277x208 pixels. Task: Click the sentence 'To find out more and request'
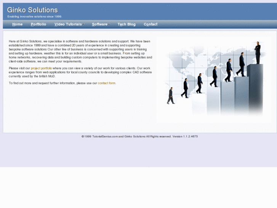pos(62,83)
